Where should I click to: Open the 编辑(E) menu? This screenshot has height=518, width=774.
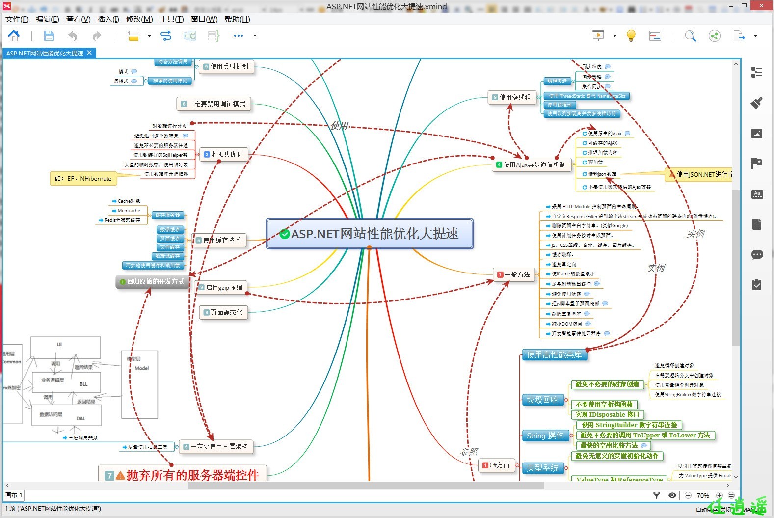(x=47, y=19)
